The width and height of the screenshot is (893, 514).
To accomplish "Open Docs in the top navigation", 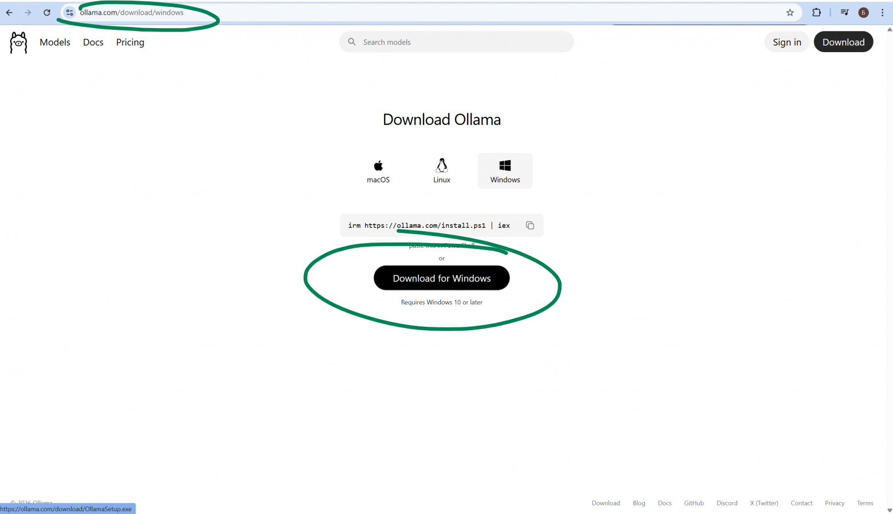I will [x=93, y=42].
